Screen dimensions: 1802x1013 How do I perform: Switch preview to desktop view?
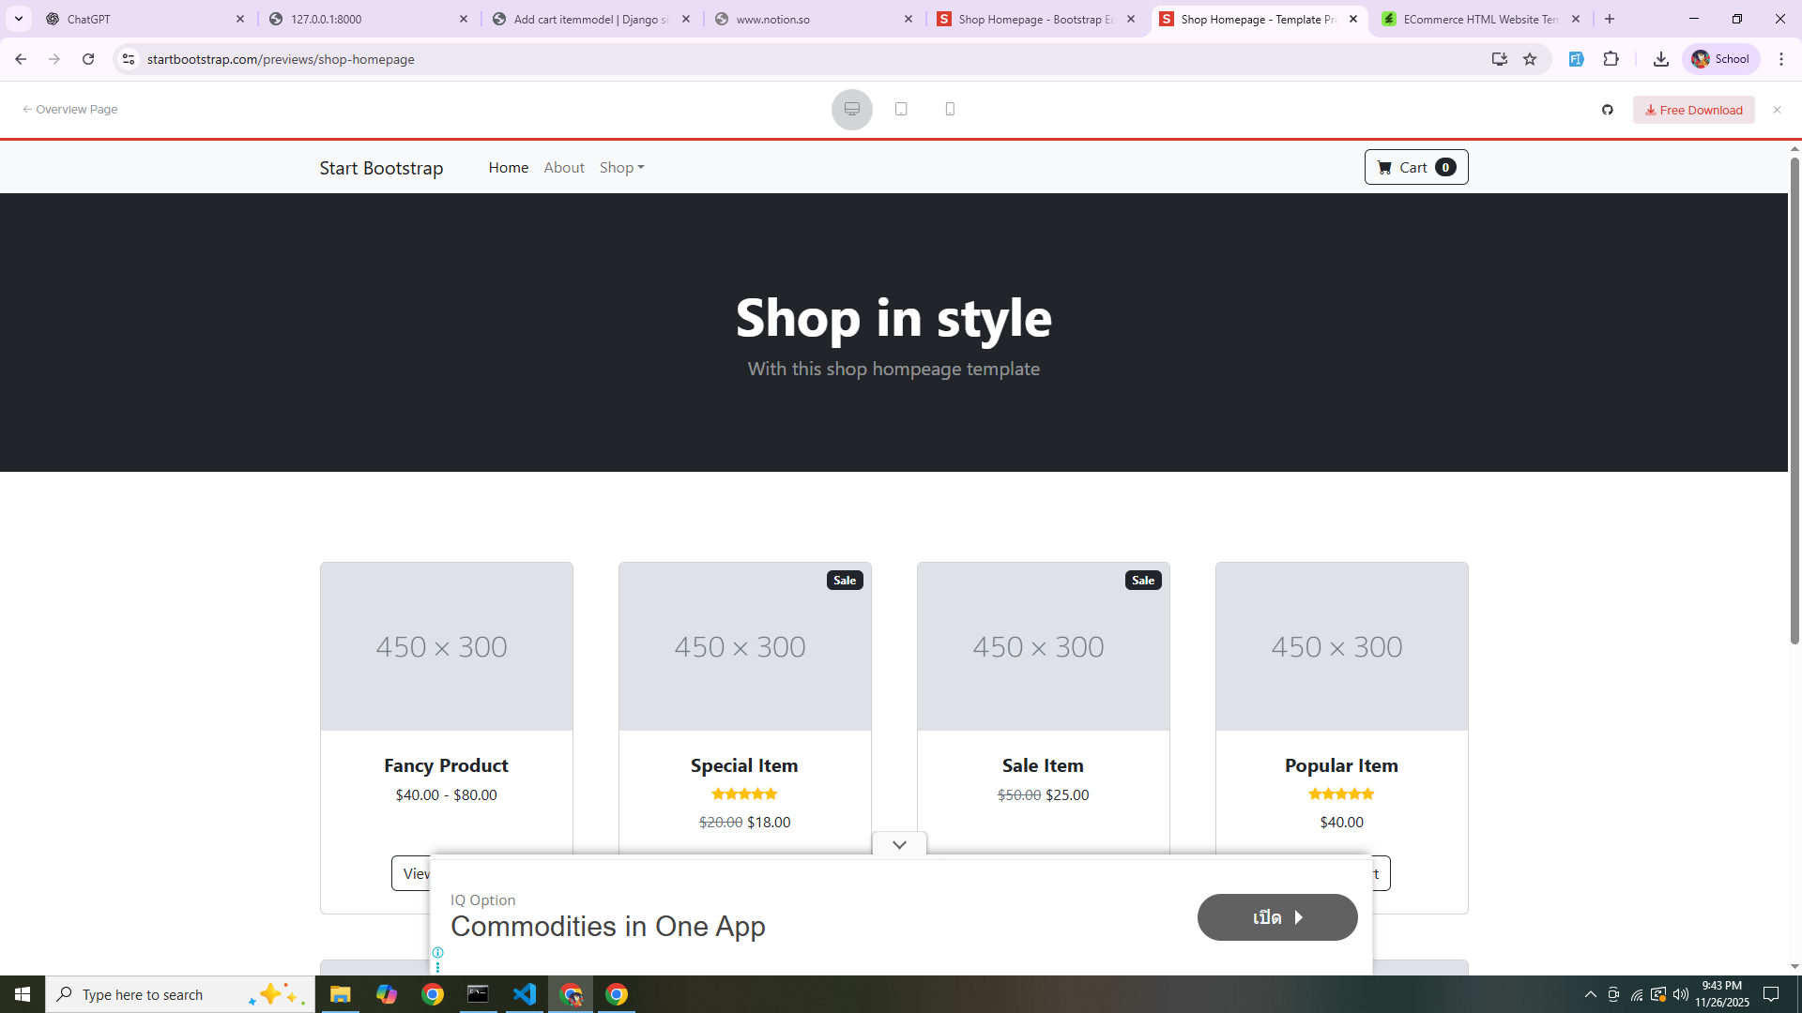click(x=851, y=109)
